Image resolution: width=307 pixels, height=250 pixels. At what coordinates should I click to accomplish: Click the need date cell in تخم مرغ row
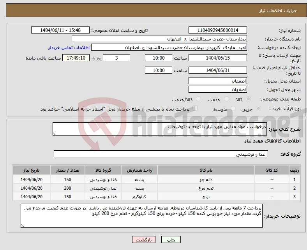32,188
